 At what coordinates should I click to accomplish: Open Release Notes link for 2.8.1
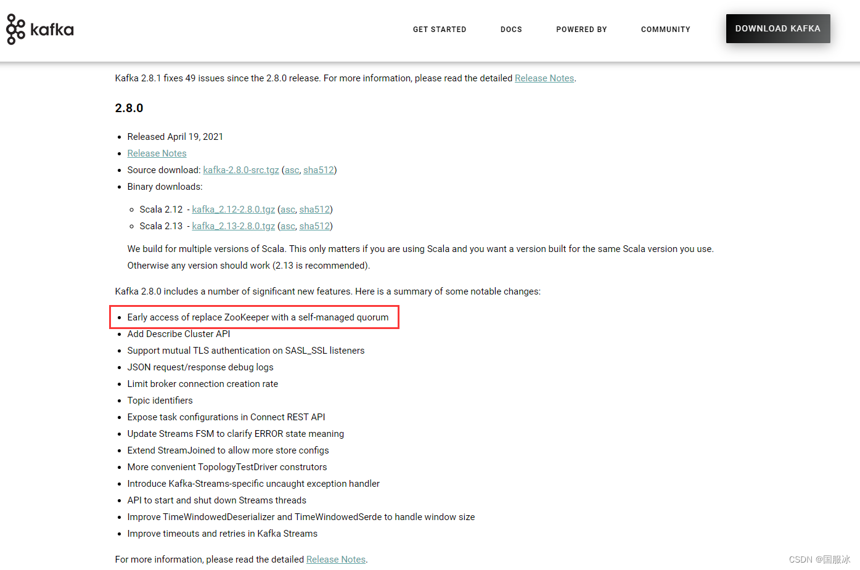(x=544, y=78)
